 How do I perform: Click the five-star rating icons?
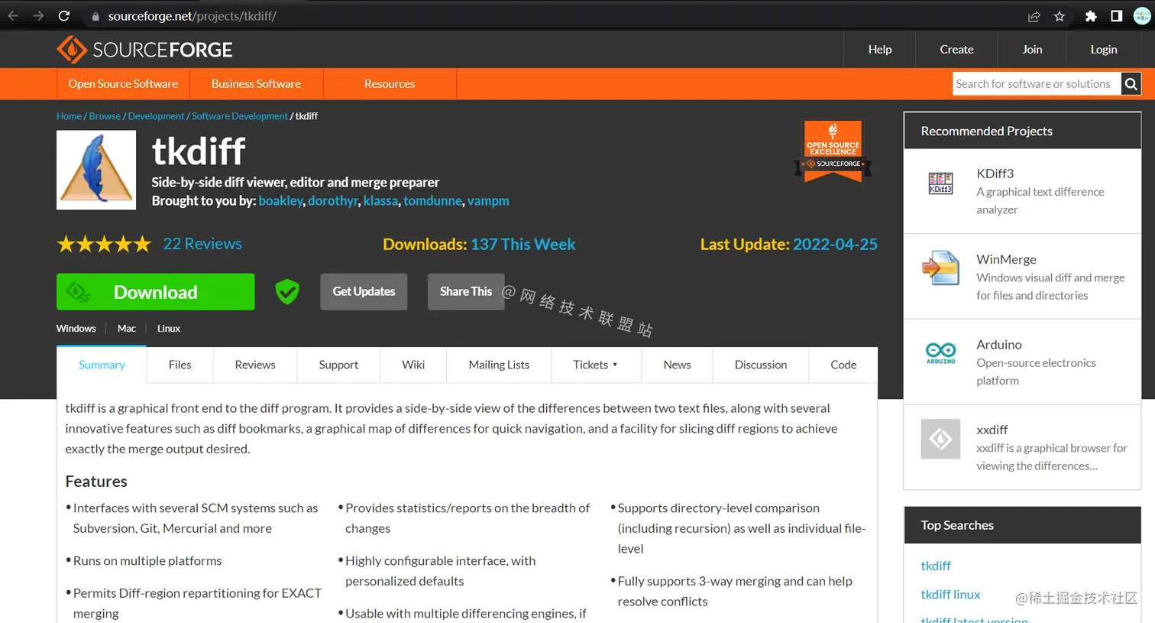[x=104, y=244]
